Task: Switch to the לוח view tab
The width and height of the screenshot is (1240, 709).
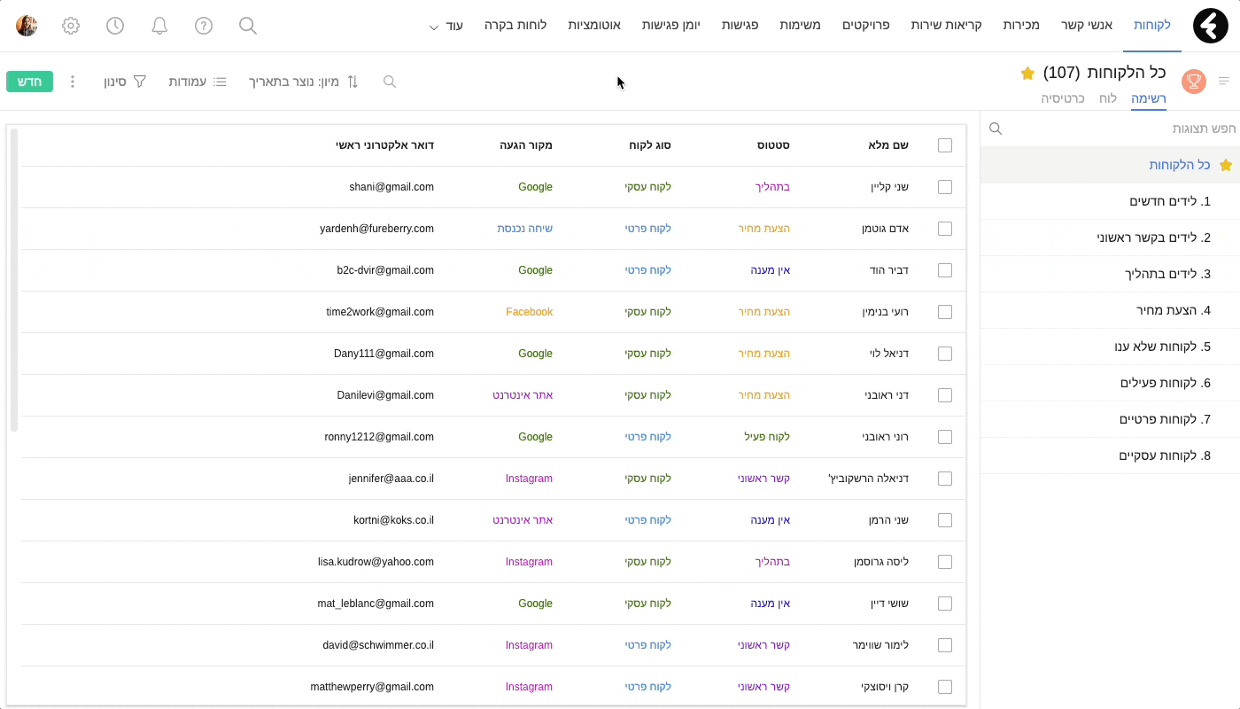Action: 1108,98
